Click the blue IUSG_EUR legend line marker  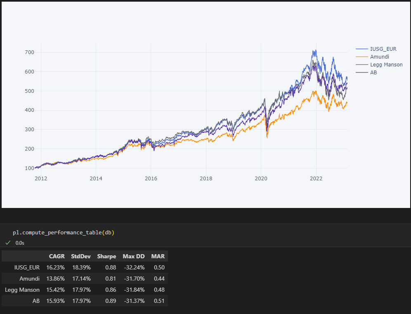[x=362, y=49]
